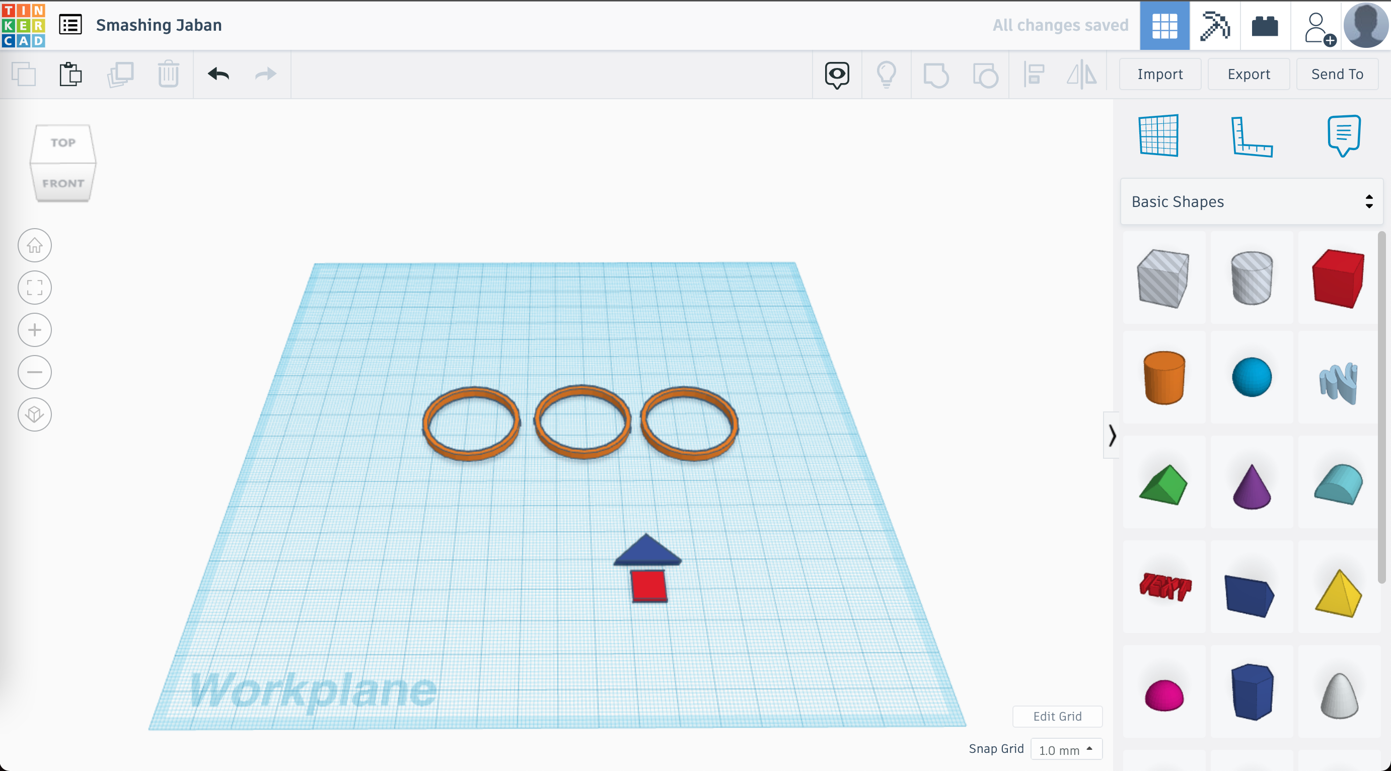
Task: Open the design list menu icon
Action: (x=70, y=25)
